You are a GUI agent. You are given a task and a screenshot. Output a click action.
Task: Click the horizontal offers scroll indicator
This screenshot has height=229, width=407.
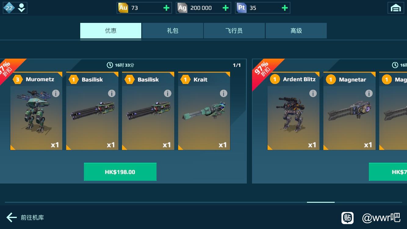pos(321,202)
